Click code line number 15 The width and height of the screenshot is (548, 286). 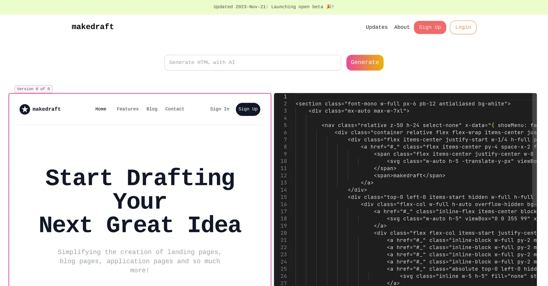click(283, 197)
